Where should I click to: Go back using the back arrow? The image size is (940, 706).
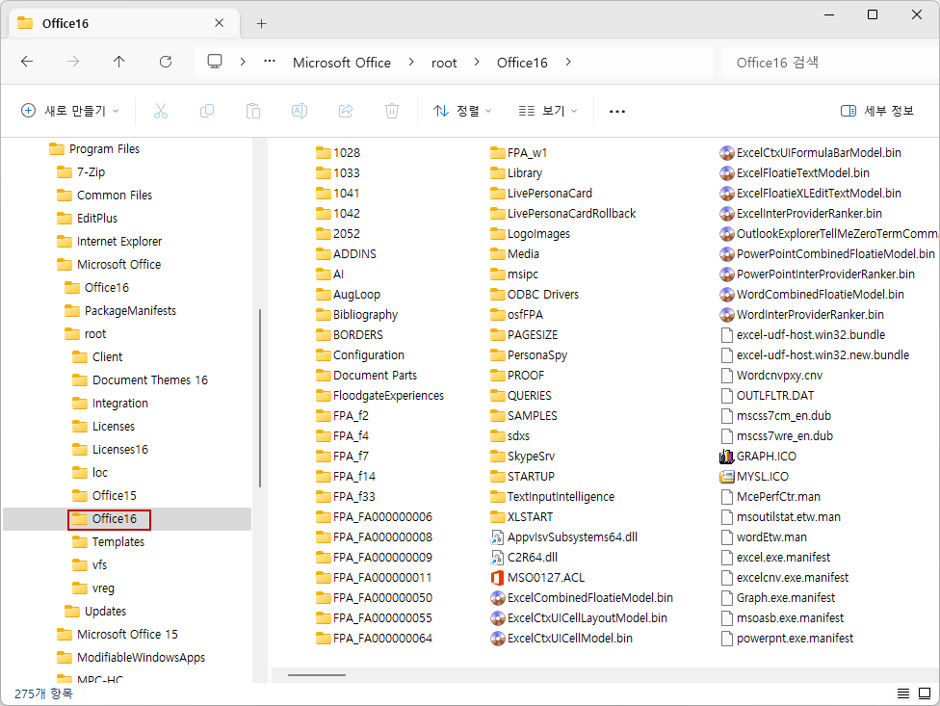coord(27,62)
